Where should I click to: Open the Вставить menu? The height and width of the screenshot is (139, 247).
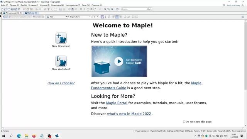[33, 5]
